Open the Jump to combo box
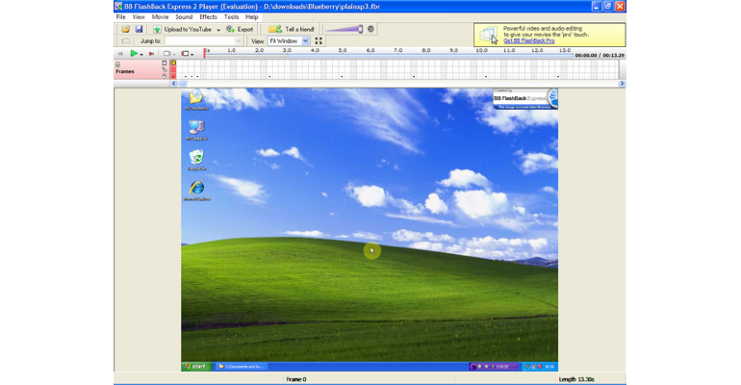741x385 pixels. tap(204, 41)
